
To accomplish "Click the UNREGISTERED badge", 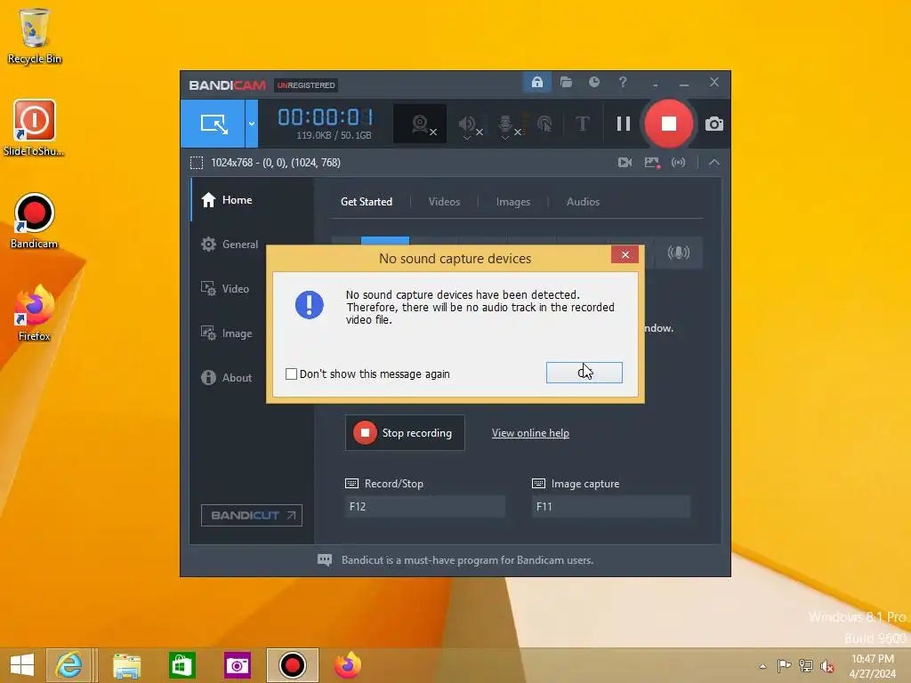I will (x=306, y=85).
